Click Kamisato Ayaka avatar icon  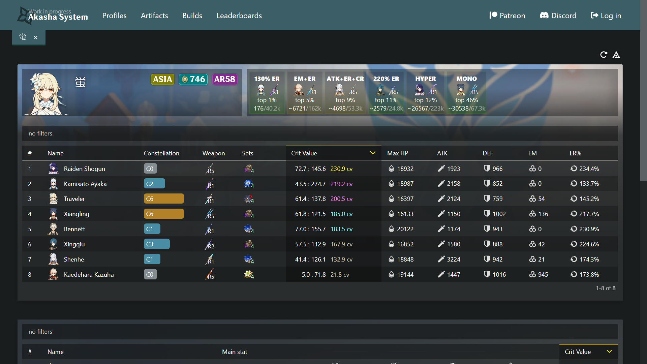coord(53,184)
